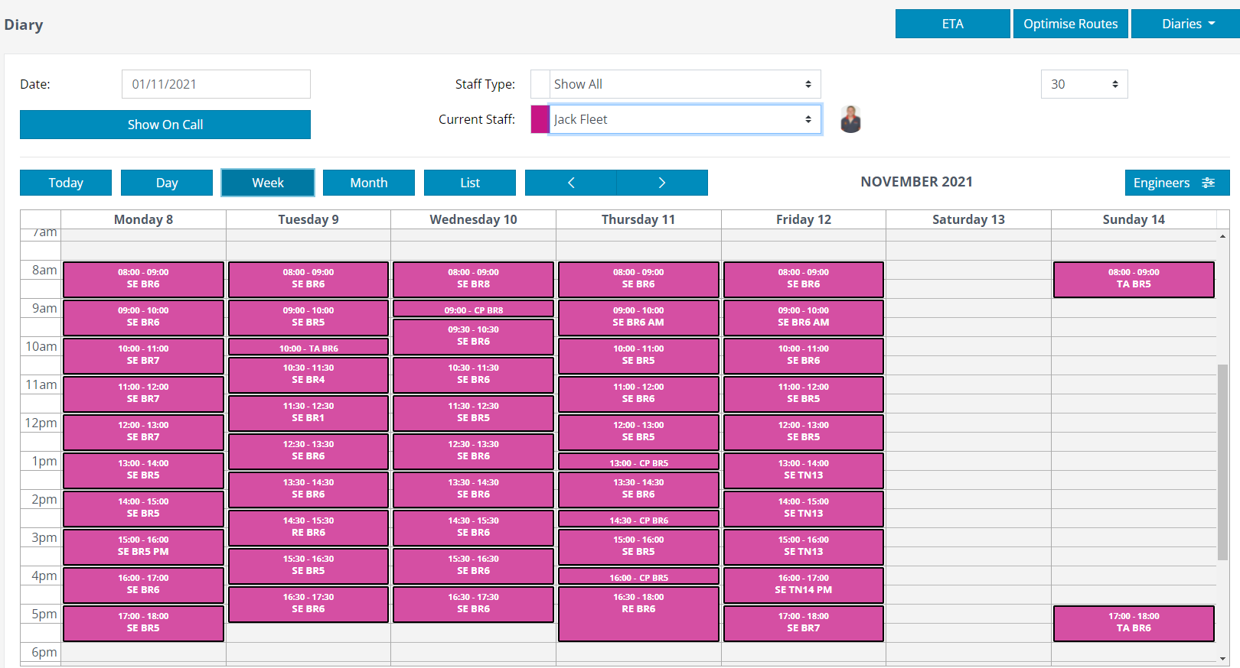The height and width of the screenshot is (668, 1240).
Task: Open Sunday 08:00 TA BR5 appointment
Action: 1133,279
